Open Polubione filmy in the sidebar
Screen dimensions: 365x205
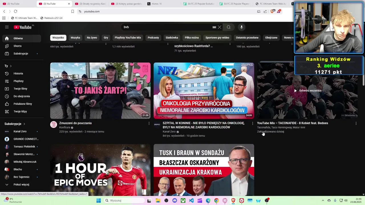(x=22, y=104)
